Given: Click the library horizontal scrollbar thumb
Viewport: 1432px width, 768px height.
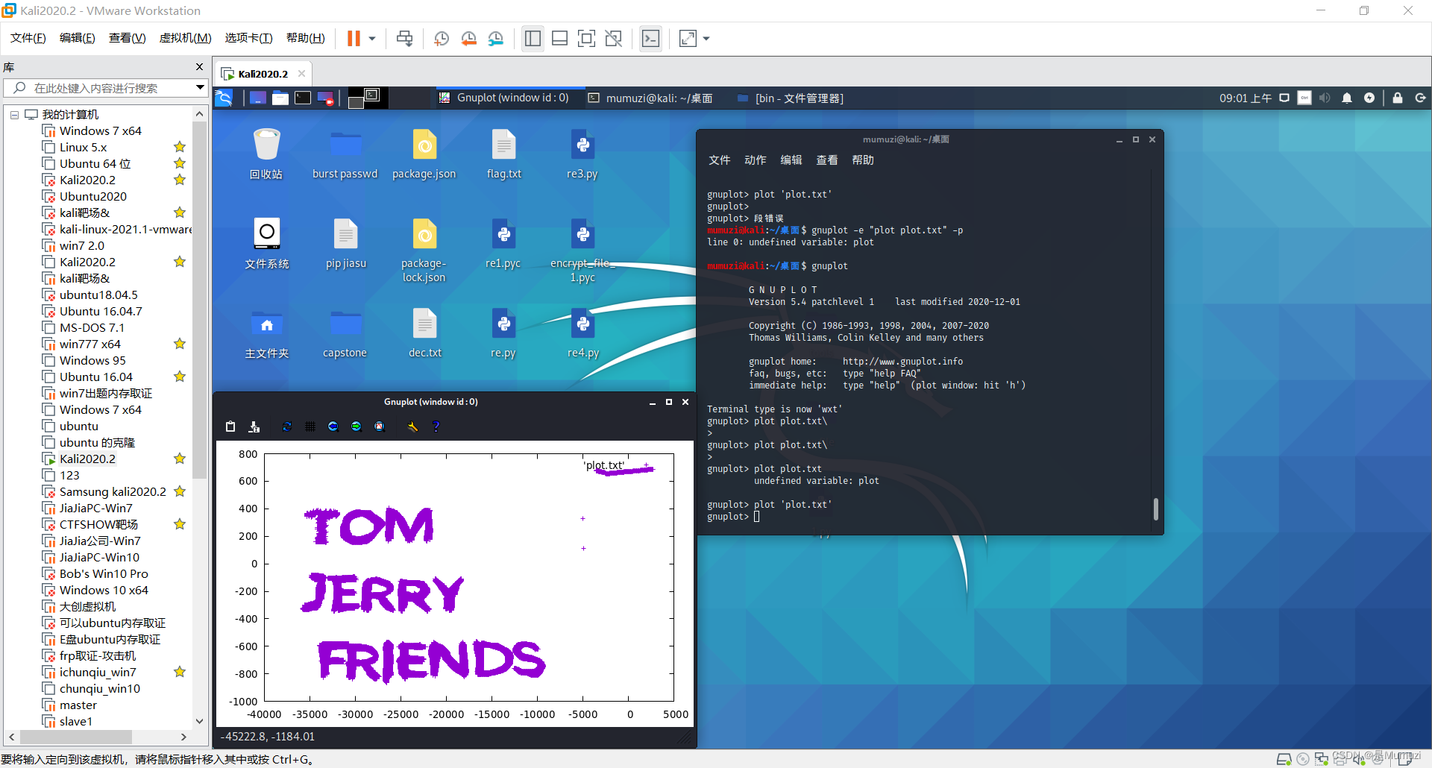Looking at the screenshot, I should pyautogui.click(x=76, y=737).
